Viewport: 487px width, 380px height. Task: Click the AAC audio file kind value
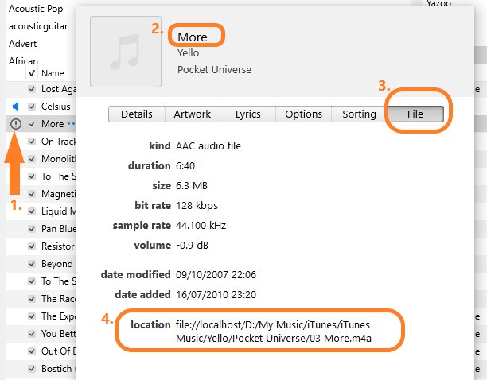pyautogui.click(x=208, y=145)
